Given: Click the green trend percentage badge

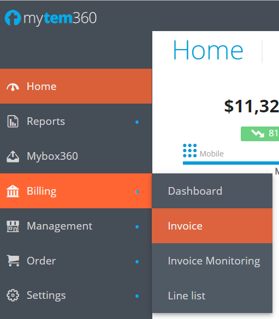Looking at the screenshot, I should tap(260, 134).
